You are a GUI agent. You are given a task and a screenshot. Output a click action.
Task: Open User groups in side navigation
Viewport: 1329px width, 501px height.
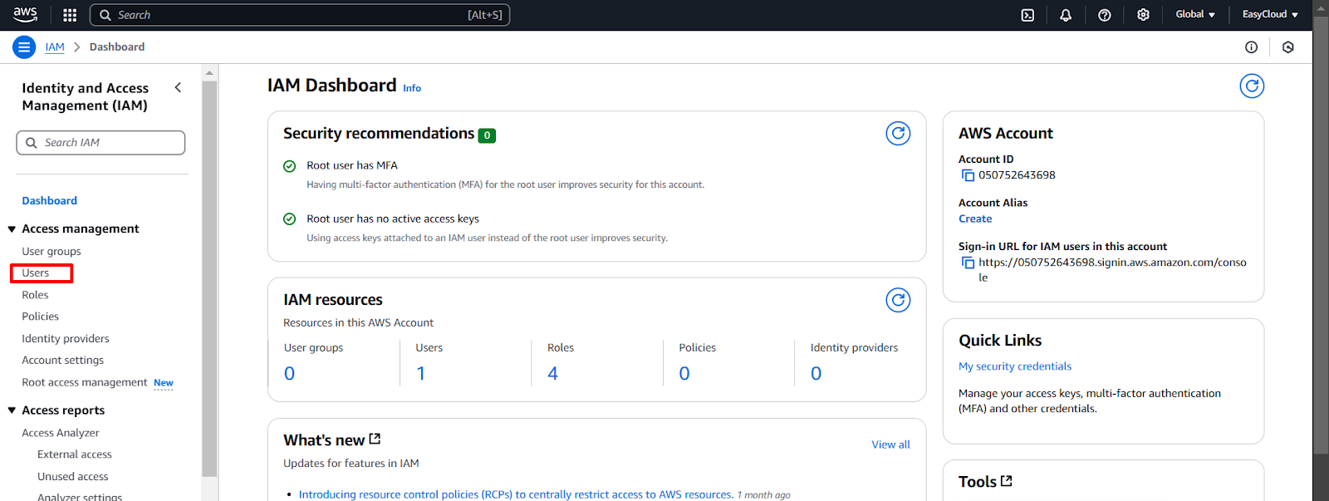coord(51,252)
